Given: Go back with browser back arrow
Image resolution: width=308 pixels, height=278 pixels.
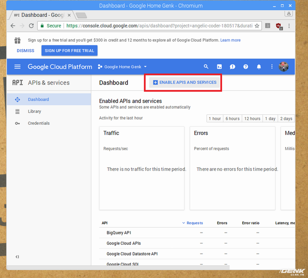Looking at the screenshot, I should (13, 26).
